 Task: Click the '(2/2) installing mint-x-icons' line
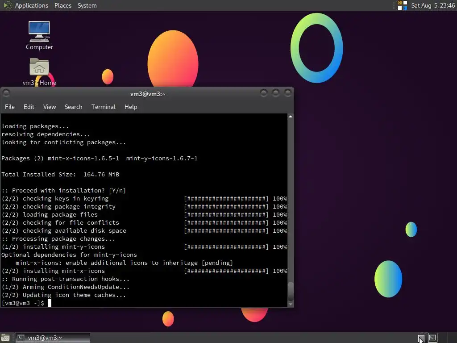(x=53, y=271)
